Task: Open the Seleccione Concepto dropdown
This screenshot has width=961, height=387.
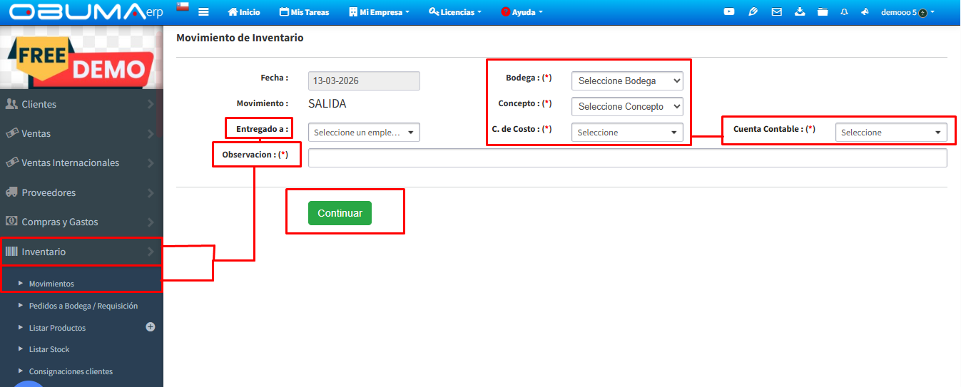Action: coord(626,106)
